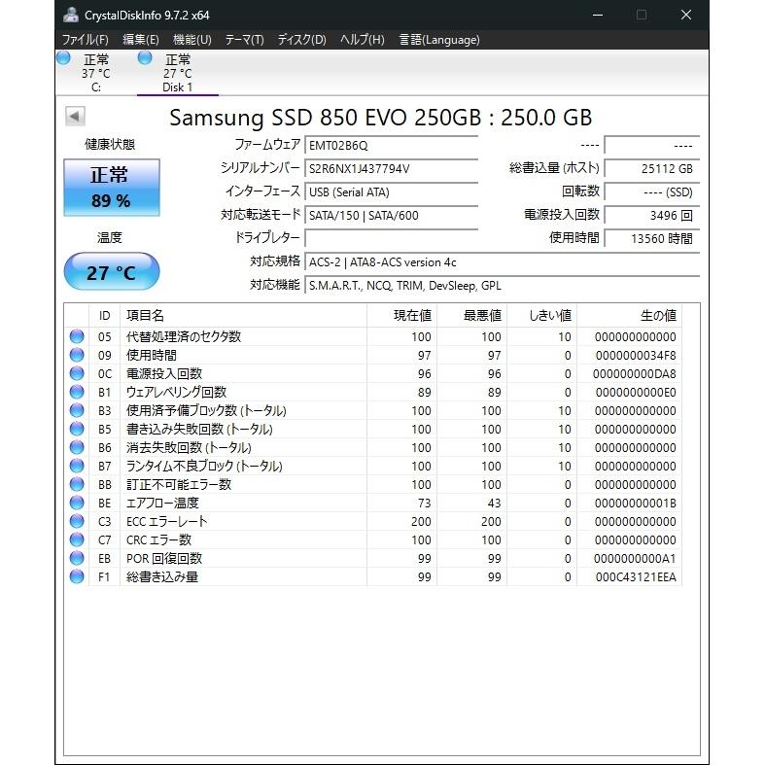Click the ID column header
This screenshot has width=765, height=765.
104,316
